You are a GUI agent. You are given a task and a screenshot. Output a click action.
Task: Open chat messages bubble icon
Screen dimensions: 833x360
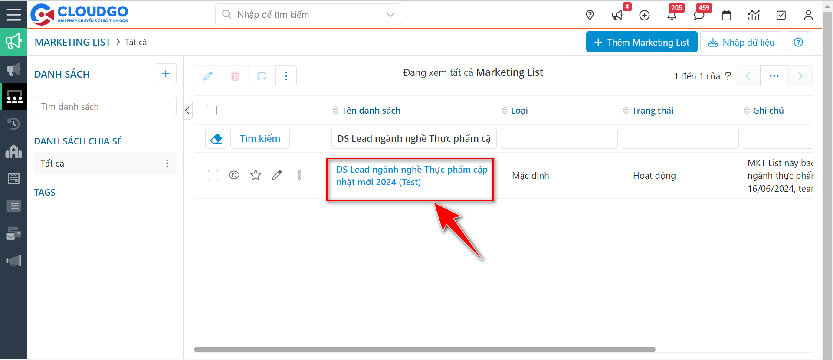pos(699,16)
